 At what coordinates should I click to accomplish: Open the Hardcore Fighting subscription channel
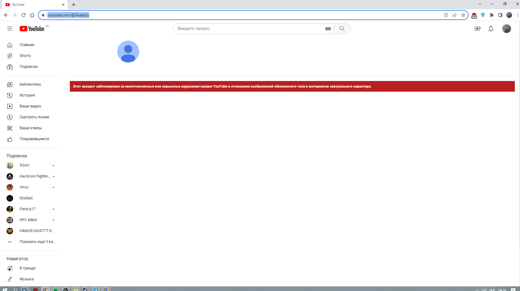point(31,176)
